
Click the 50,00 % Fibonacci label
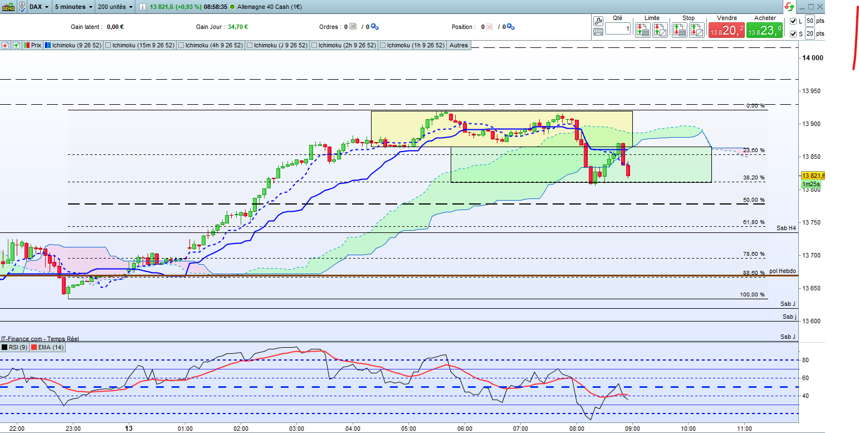click(754, 200)
